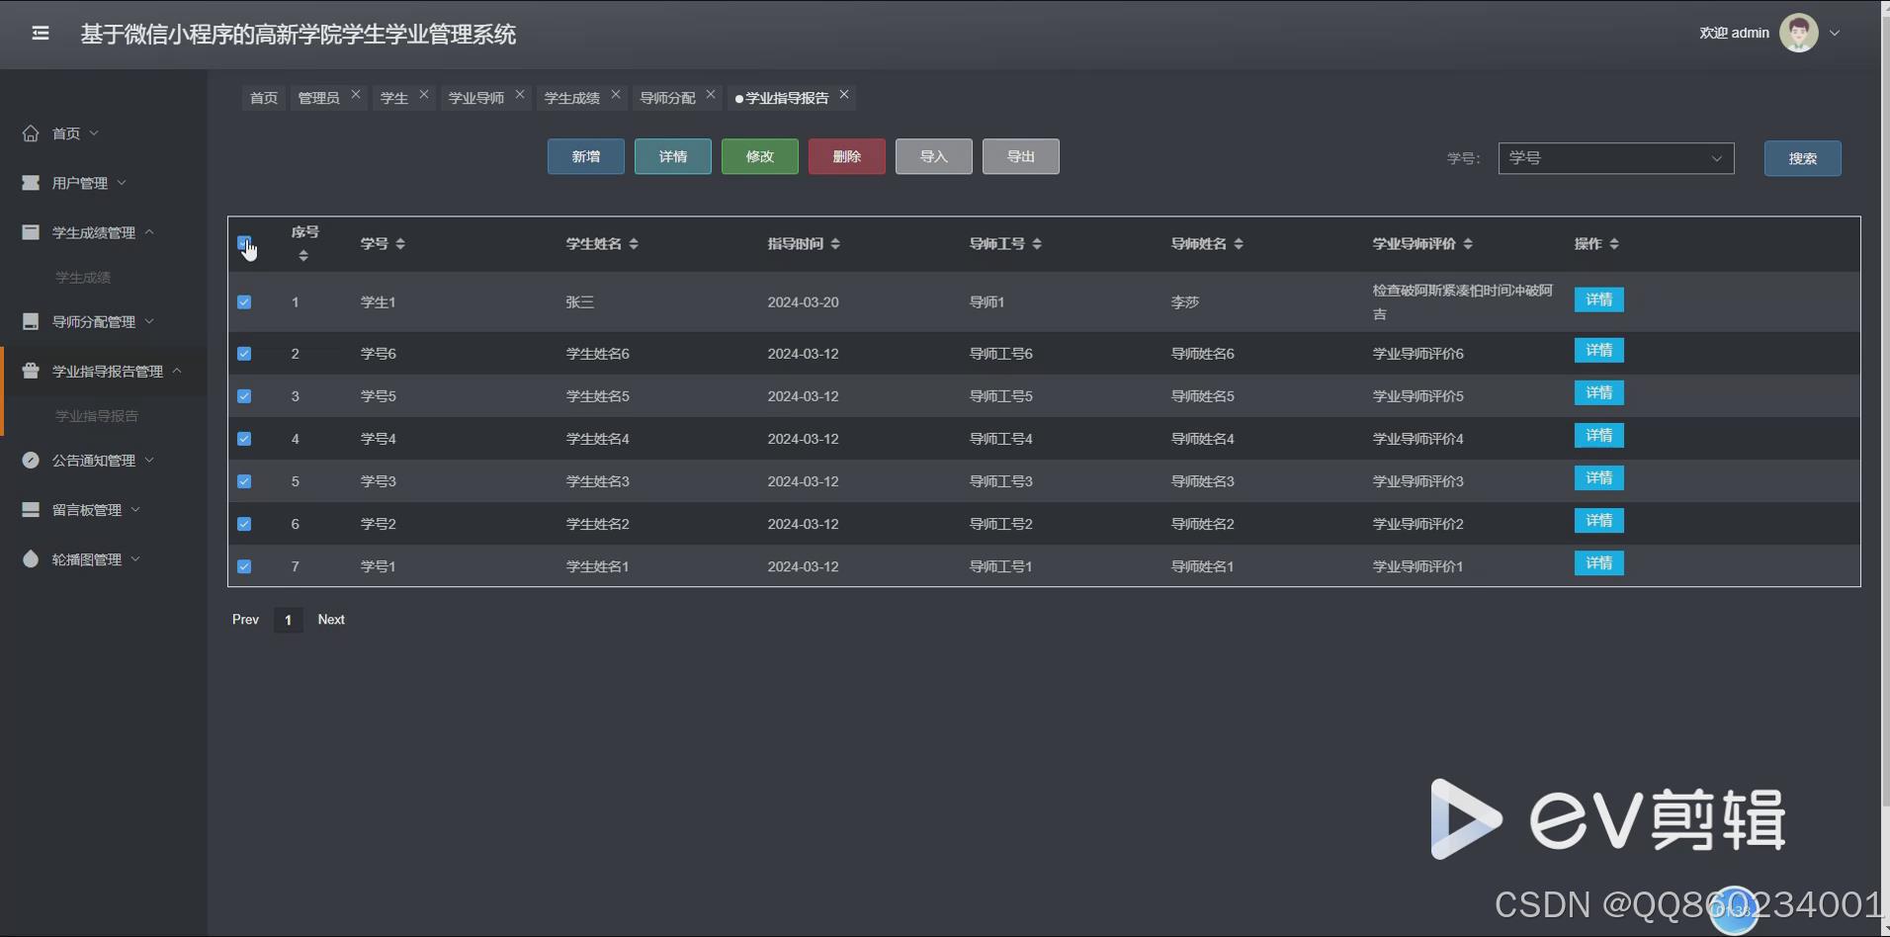Select 学生成绩 sidebar submenu item
The image size is (1890, 937).
coord(83,278)
